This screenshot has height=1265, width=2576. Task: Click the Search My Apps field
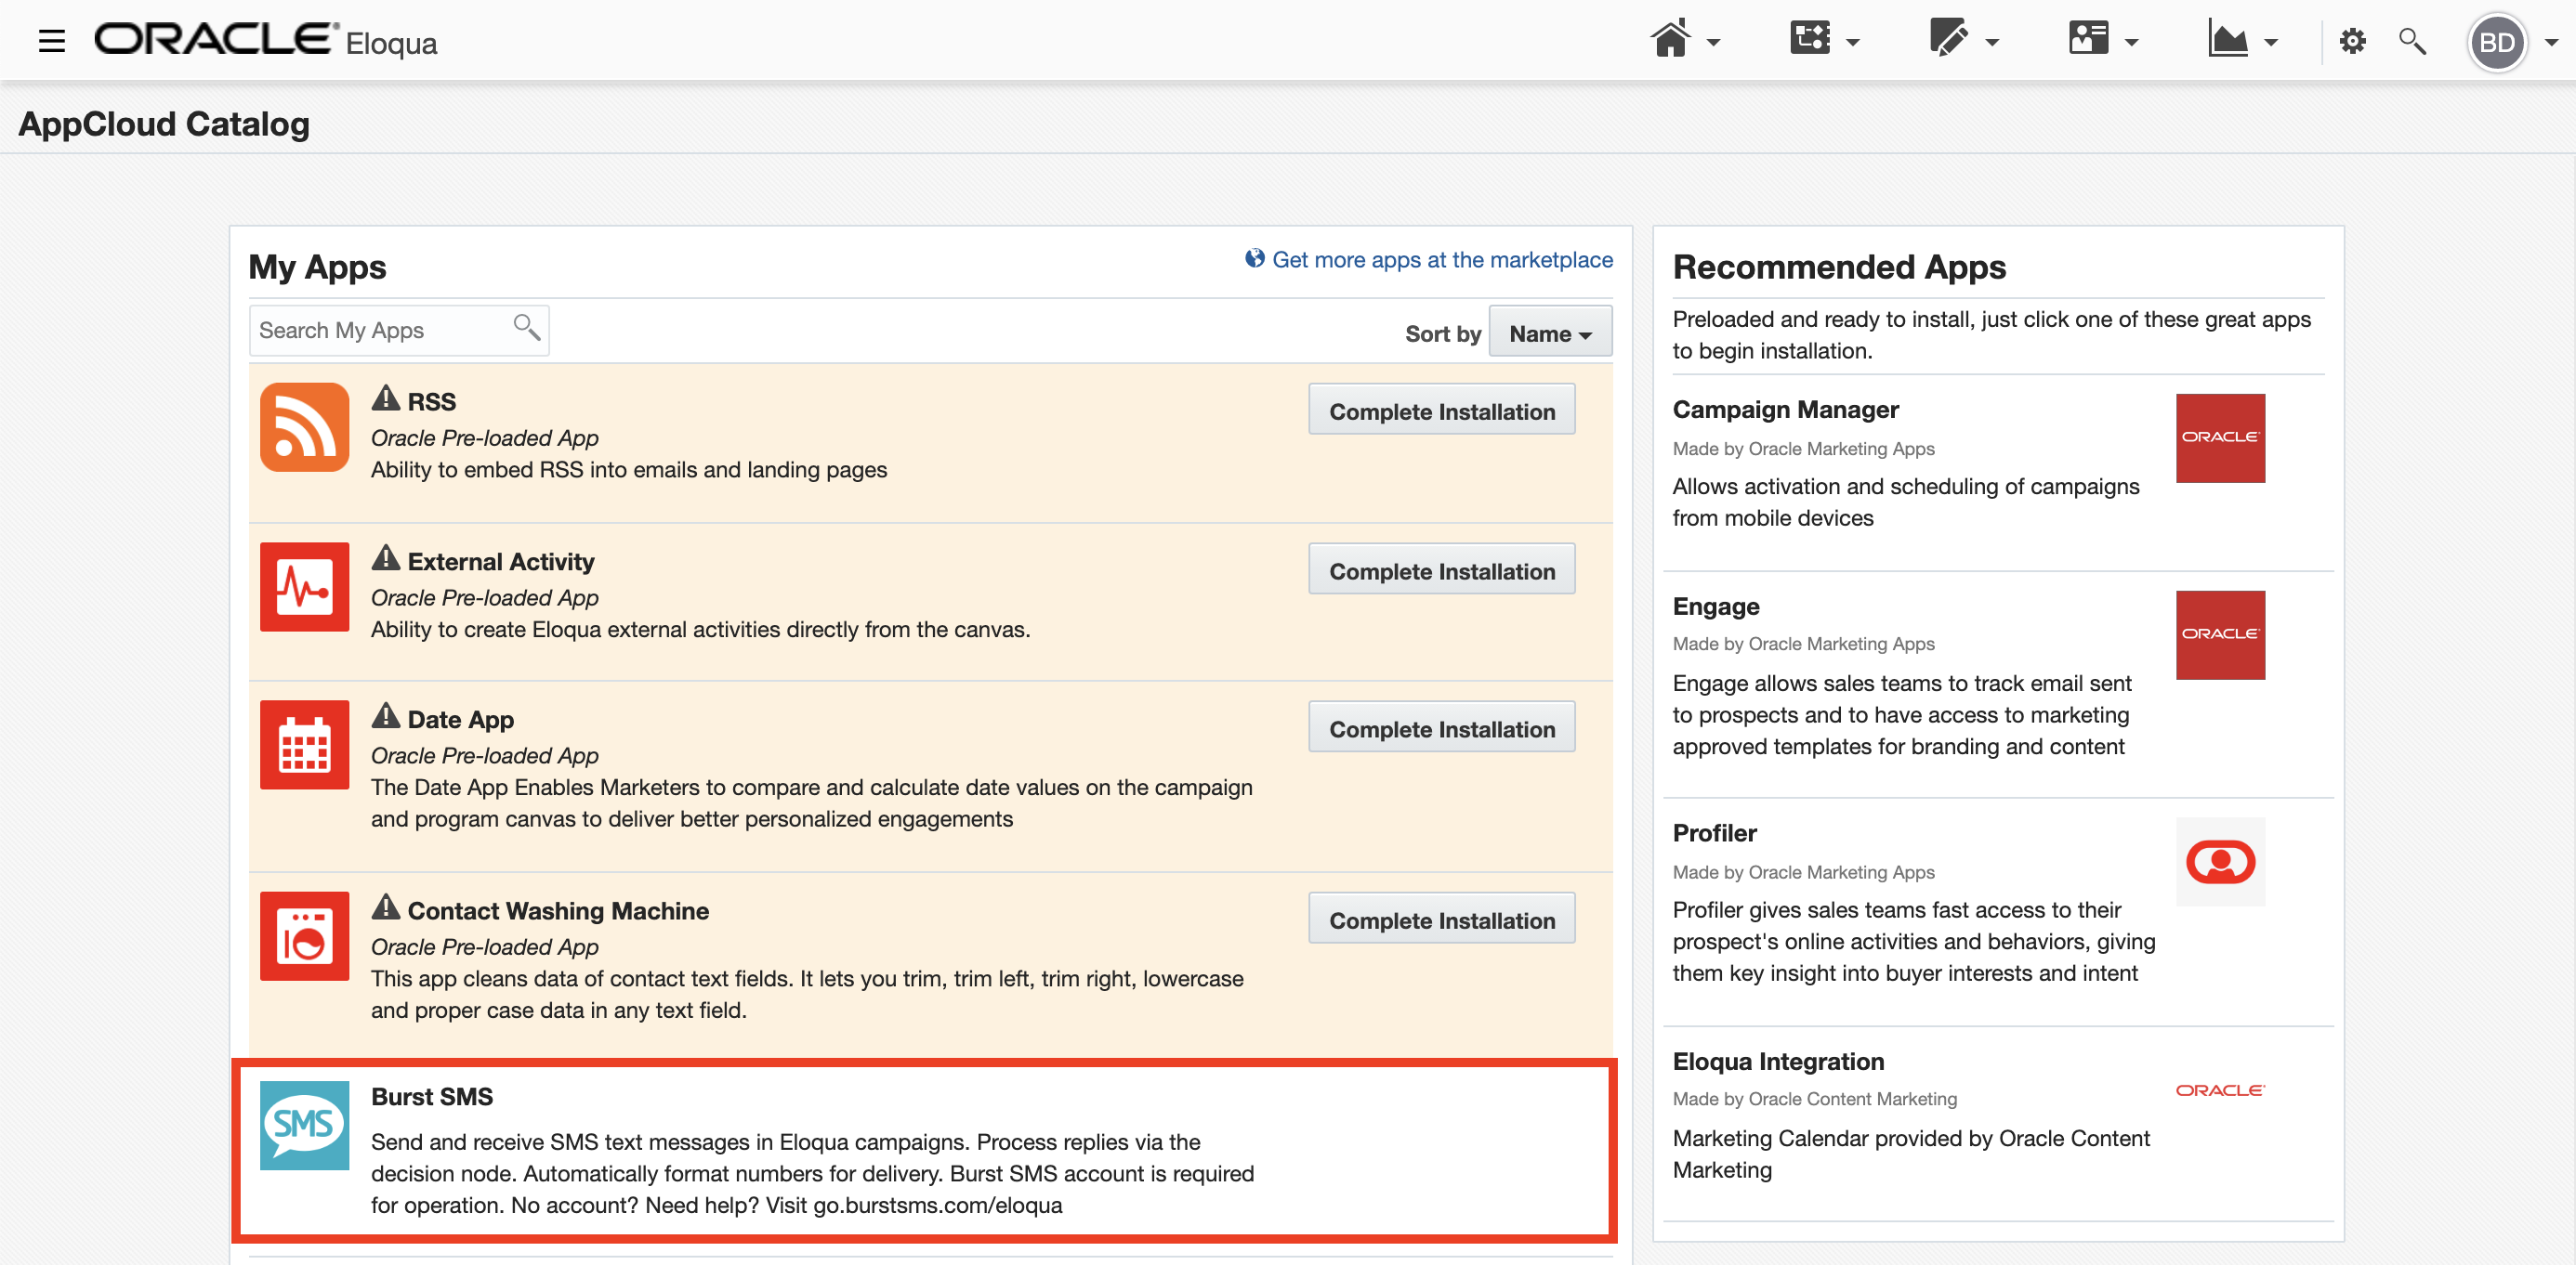[x=382, y=330]
